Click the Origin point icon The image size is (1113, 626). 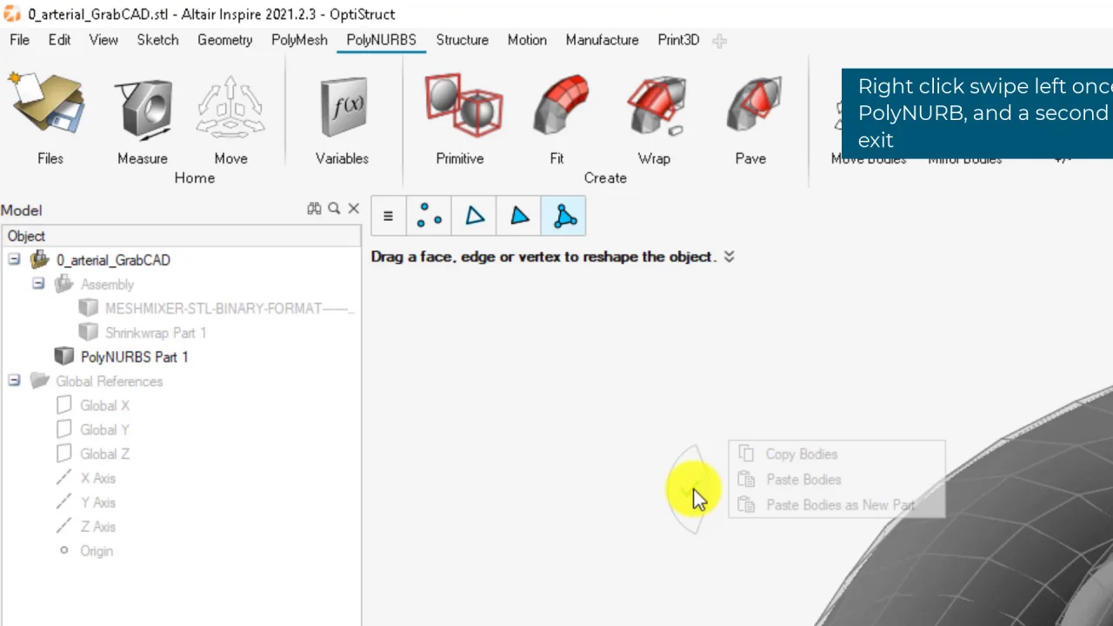(63, 550)
